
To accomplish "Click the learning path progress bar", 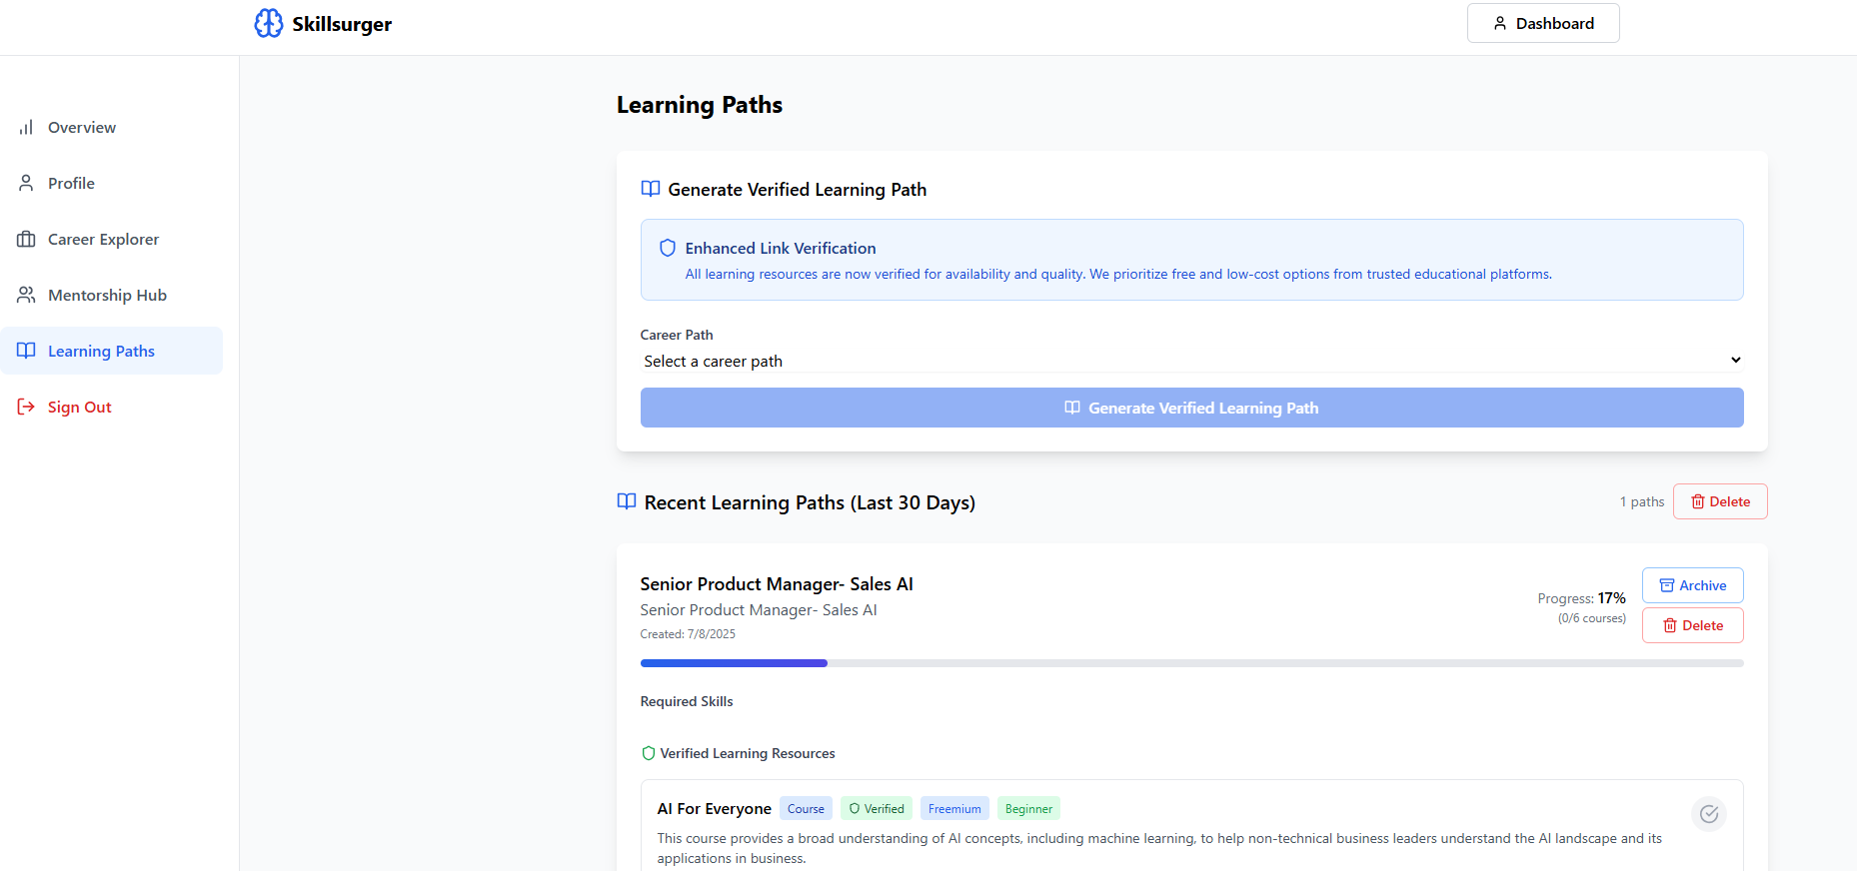I will pyautogui.click(x=1191, y=663).
